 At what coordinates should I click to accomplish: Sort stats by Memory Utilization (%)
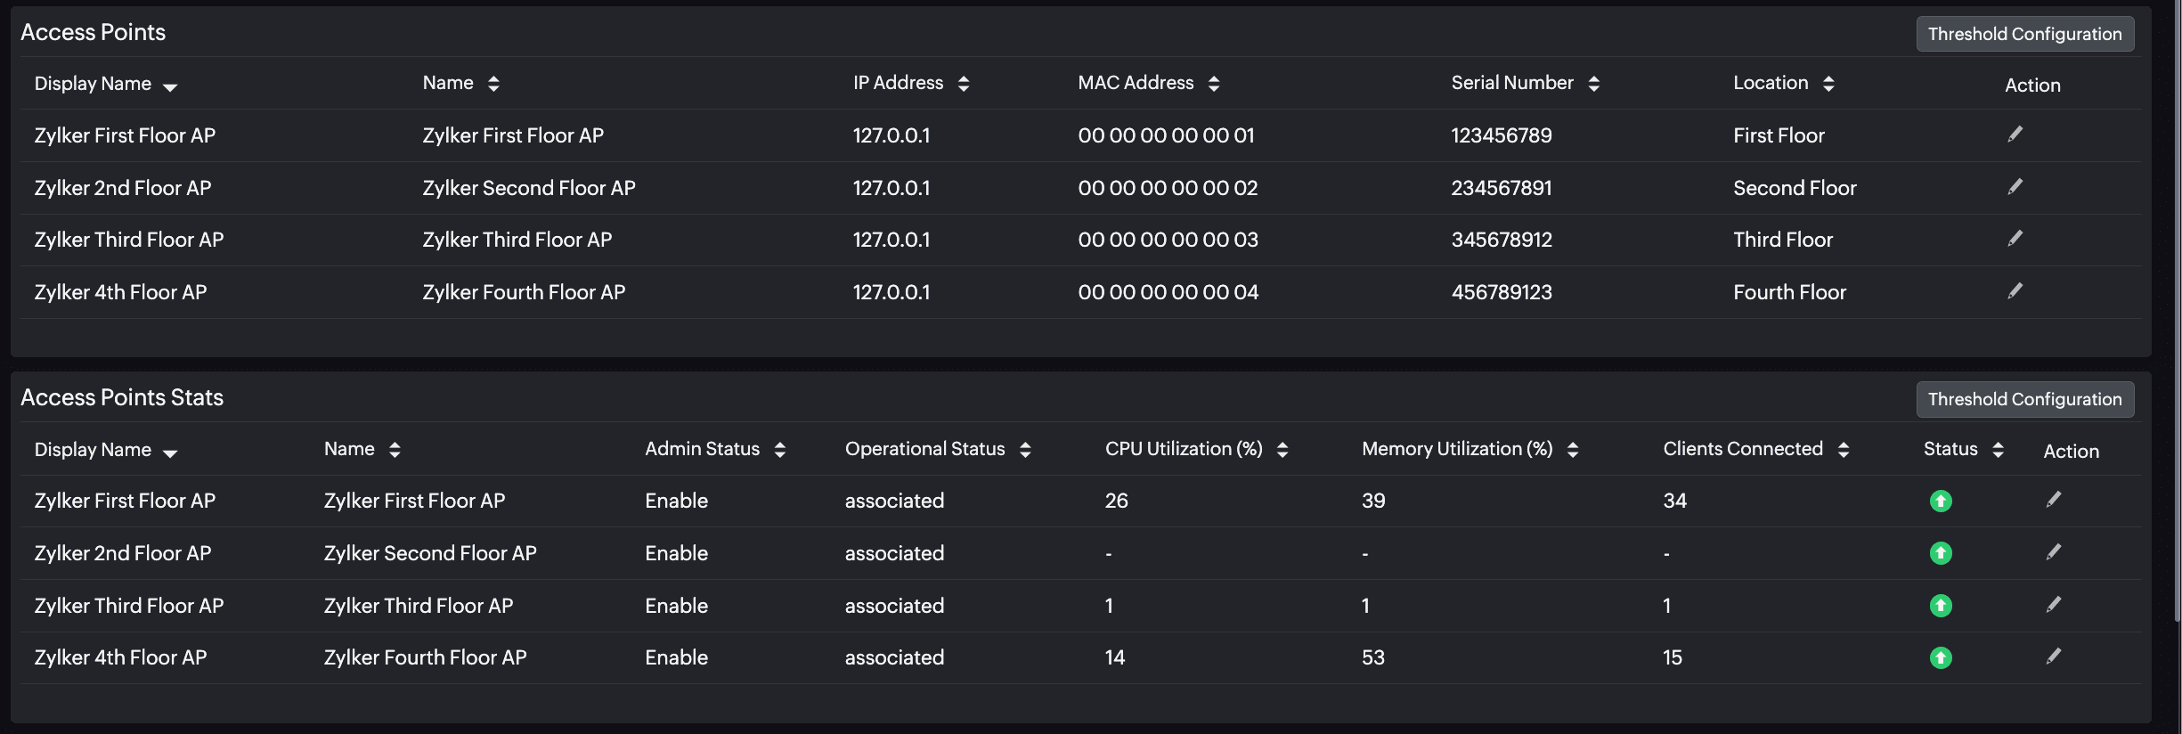1572,450
